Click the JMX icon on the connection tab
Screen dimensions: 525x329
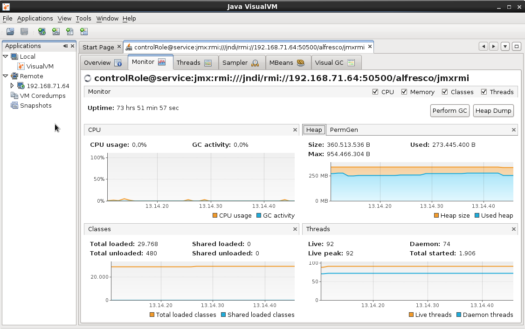point(129,47)
